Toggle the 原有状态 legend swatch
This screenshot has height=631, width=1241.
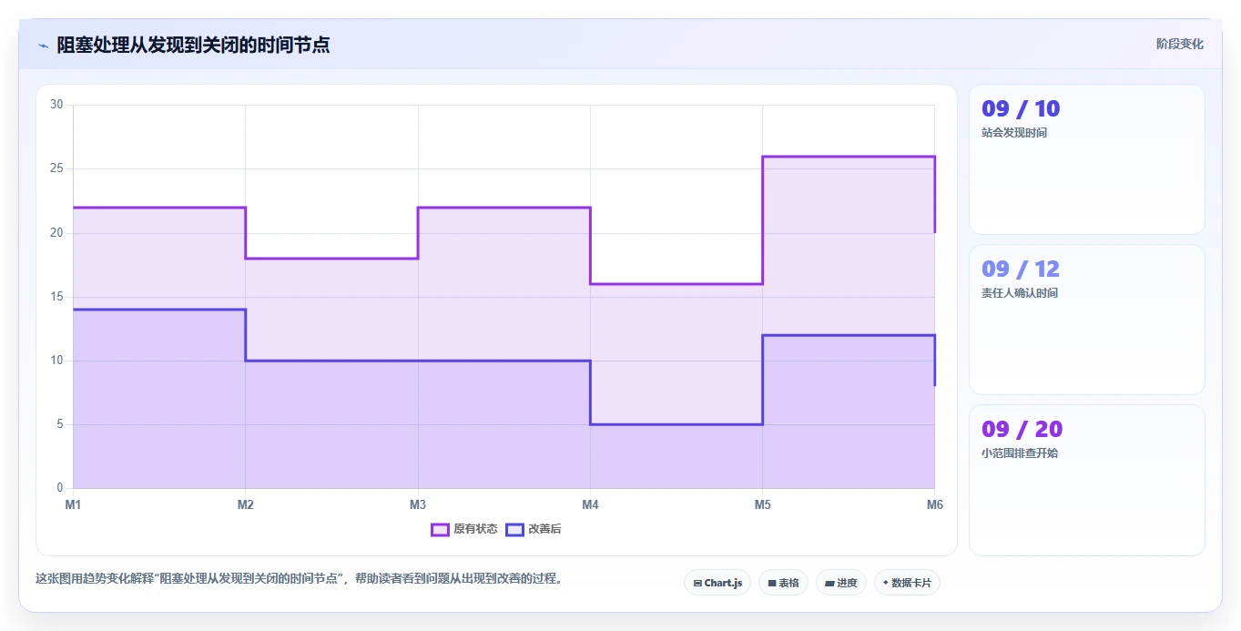click(x=440, y=529)
